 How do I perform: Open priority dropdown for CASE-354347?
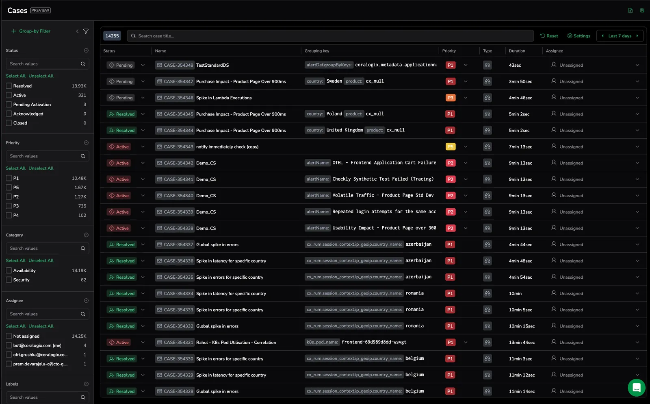pos(466,81)
